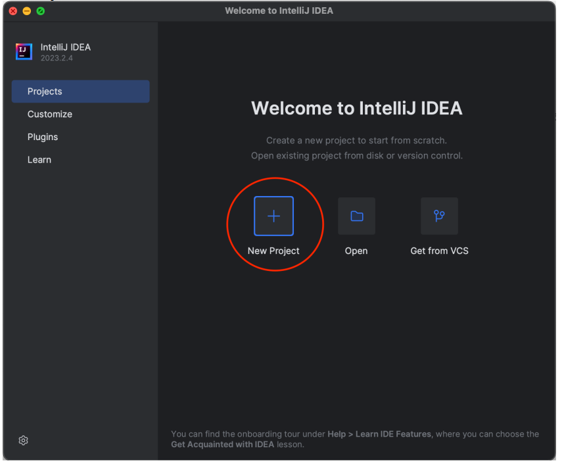Select the Projects tab in sidebar
This screenshot has height=465, width=562.
(81, 91)
